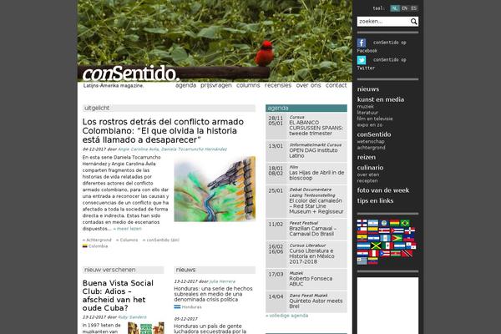Open the reizen sidebar section
Image resolution: width=501 pixels, height=334 pixels.
pos(367,157)
